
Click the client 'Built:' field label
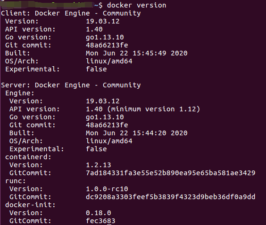coord(17,53)
